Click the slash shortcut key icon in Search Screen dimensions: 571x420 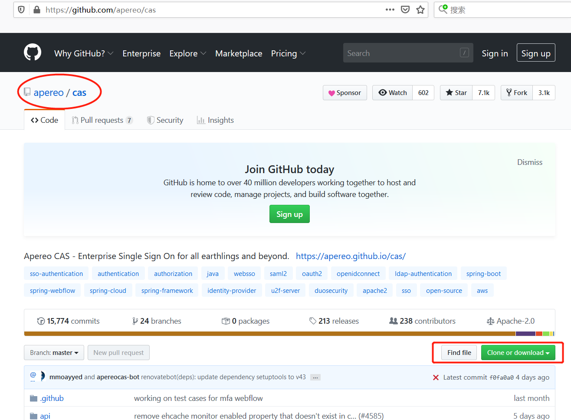[x=464, y=52]
